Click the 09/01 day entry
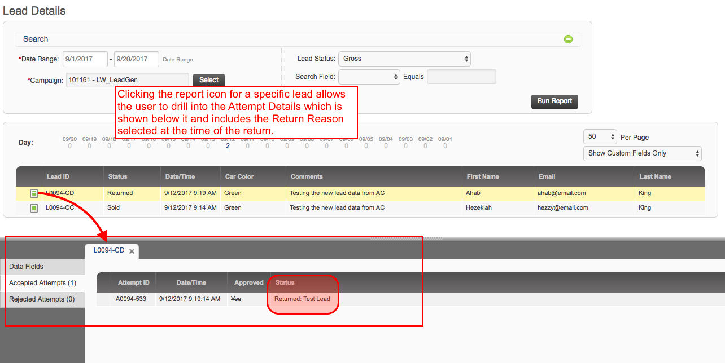This screenshot has height=363, width=725. (445, 143)
